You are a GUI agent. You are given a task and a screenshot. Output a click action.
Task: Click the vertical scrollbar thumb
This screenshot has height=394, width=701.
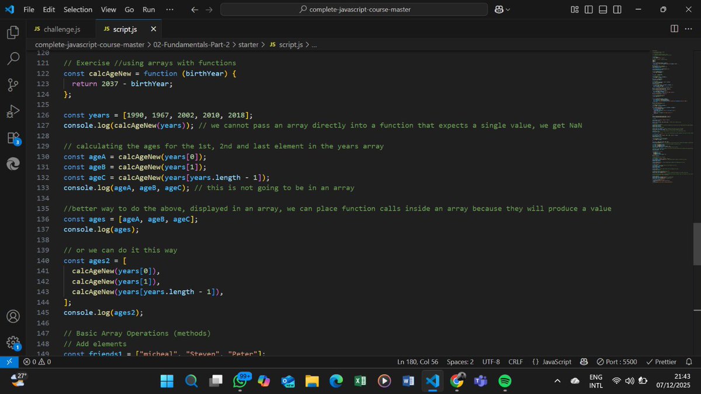point(697,244)
